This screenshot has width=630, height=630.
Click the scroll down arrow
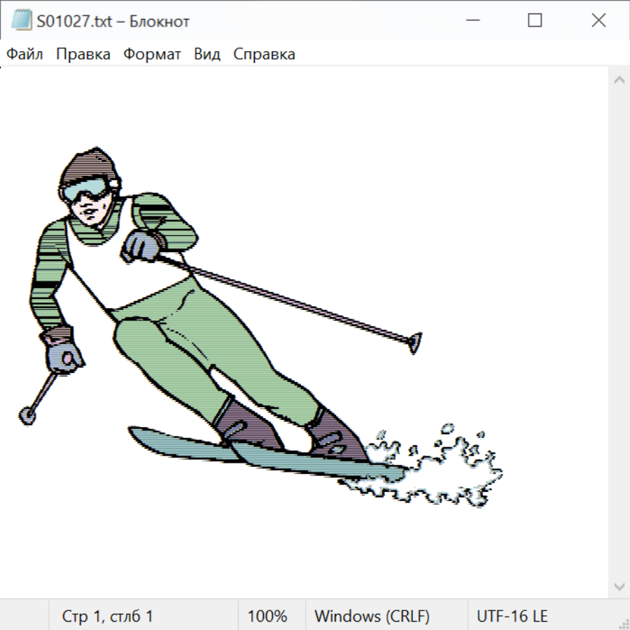(619, 586)
